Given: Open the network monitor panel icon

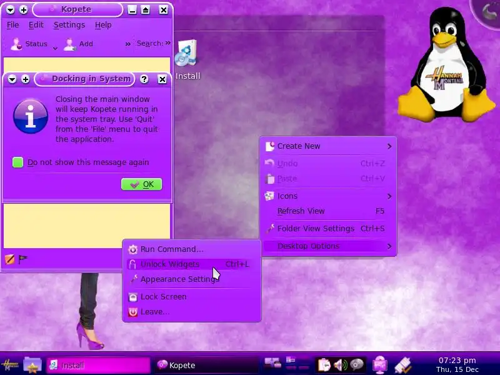Looking at the screenshot, I should 380,364.
